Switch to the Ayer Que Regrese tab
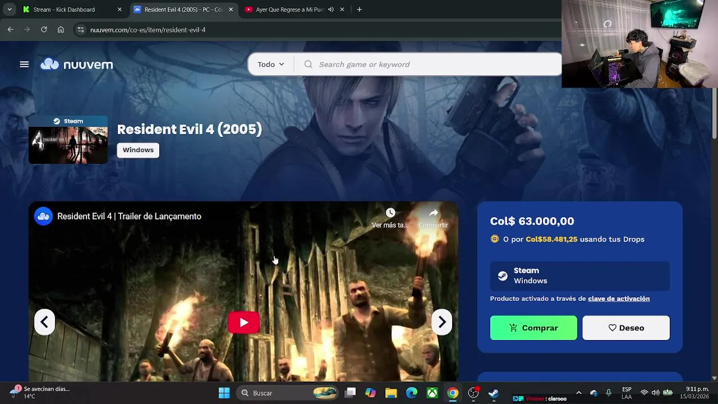The height and width of the screenshot is (404, 718). tap(289, 10)
